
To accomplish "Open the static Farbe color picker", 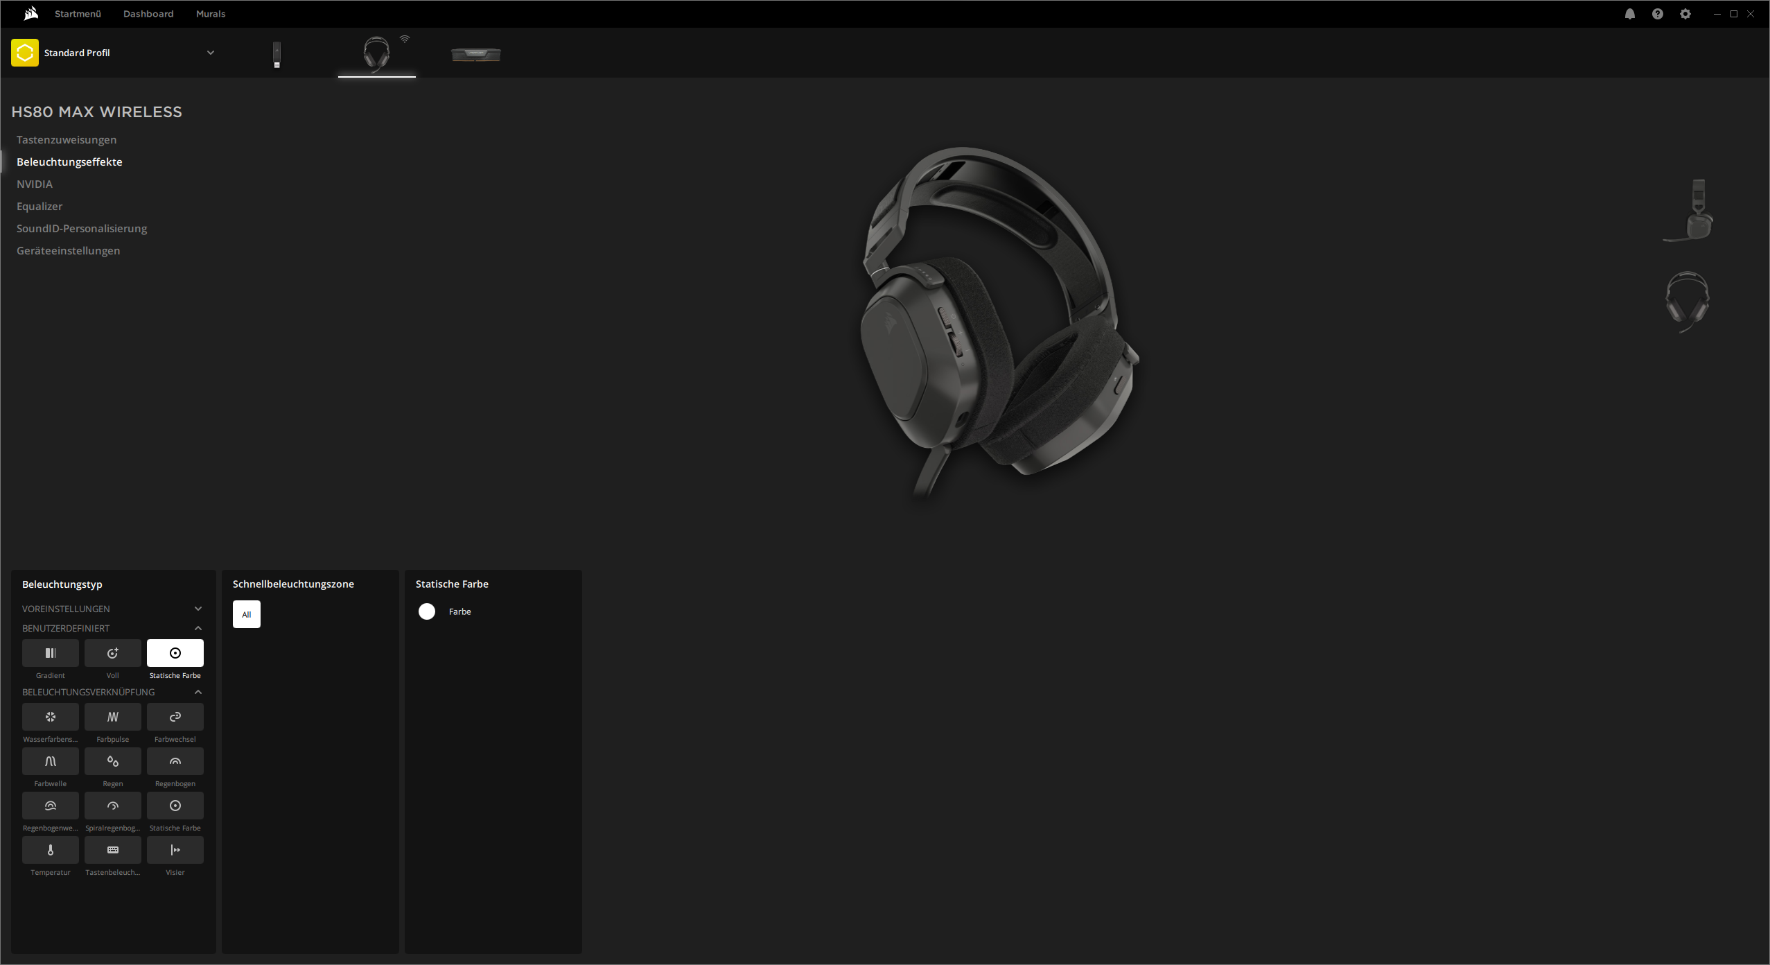I will pos(427,611).
